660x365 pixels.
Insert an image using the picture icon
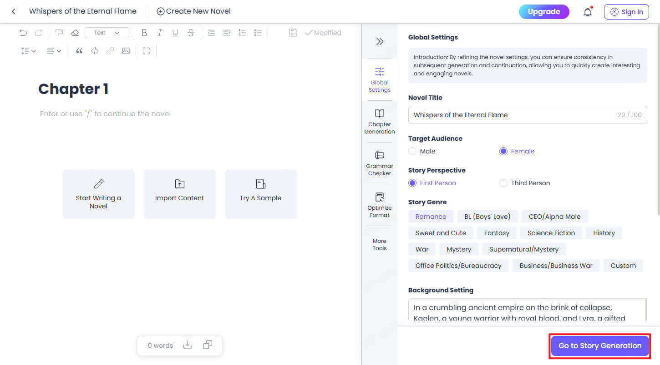pyautogui.click(x=126, y=51)
